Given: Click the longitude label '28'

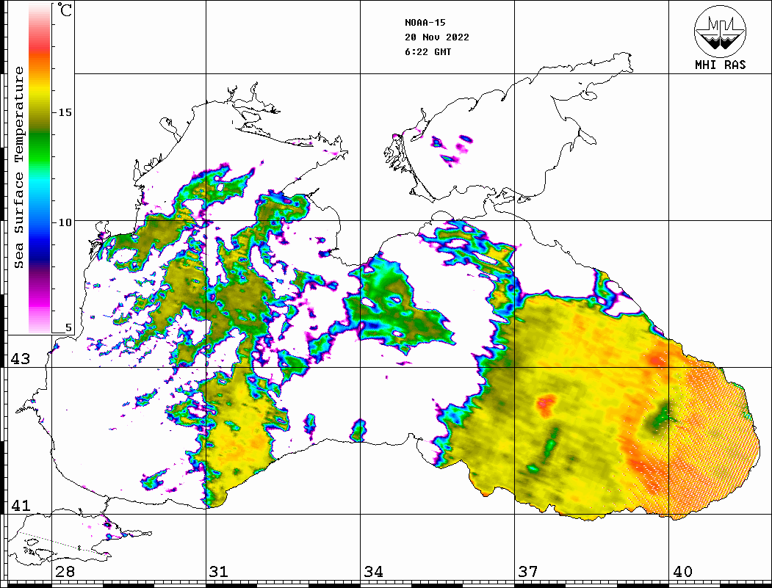Looking at the screenshot, I should point(65,572).
